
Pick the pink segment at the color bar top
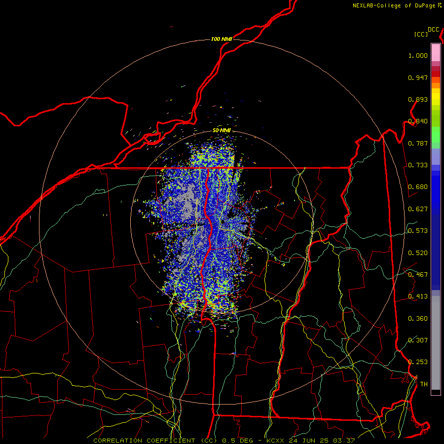click(x=436, y=52)
